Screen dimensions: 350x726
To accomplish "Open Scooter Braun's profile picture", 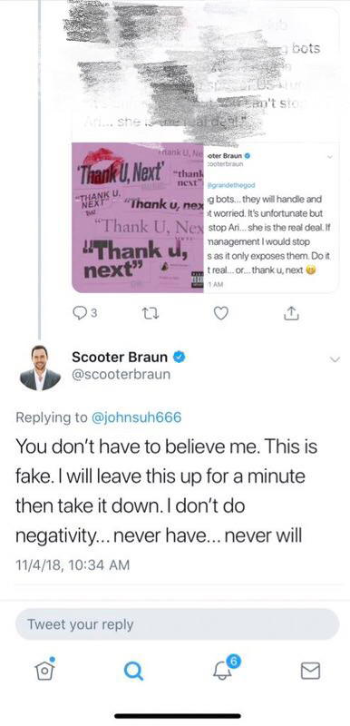I will [40, 368].
